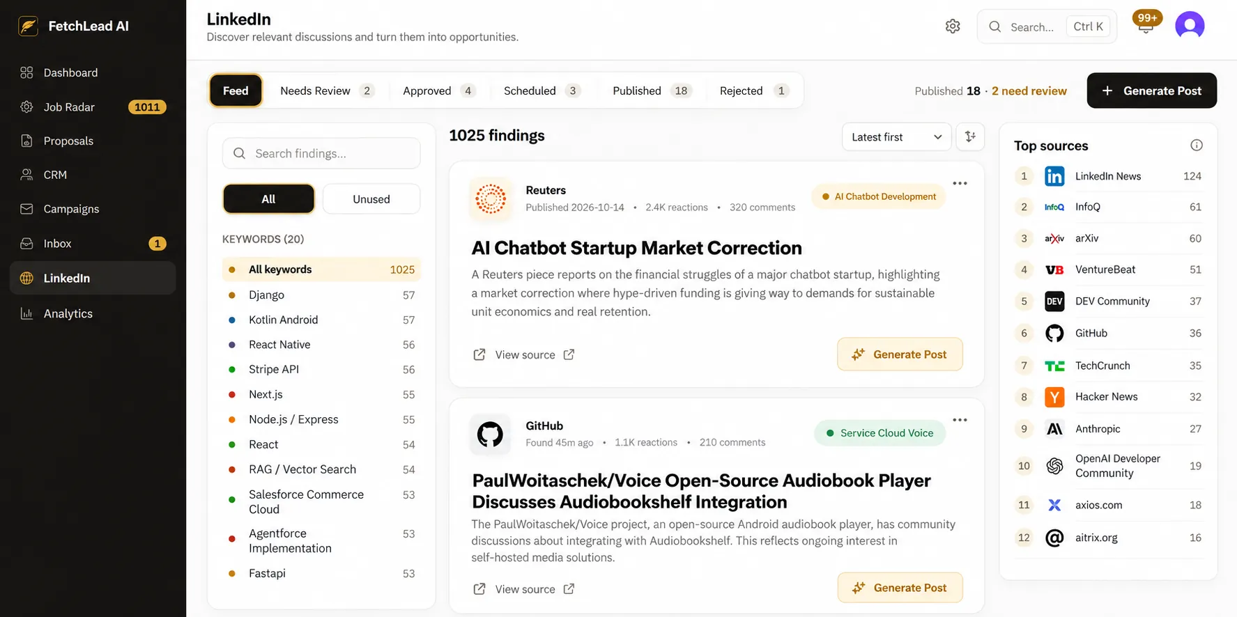Filter by Kotlin Android keyword
The height and width of the screenshot is (617, 1237).
[321, 320]
